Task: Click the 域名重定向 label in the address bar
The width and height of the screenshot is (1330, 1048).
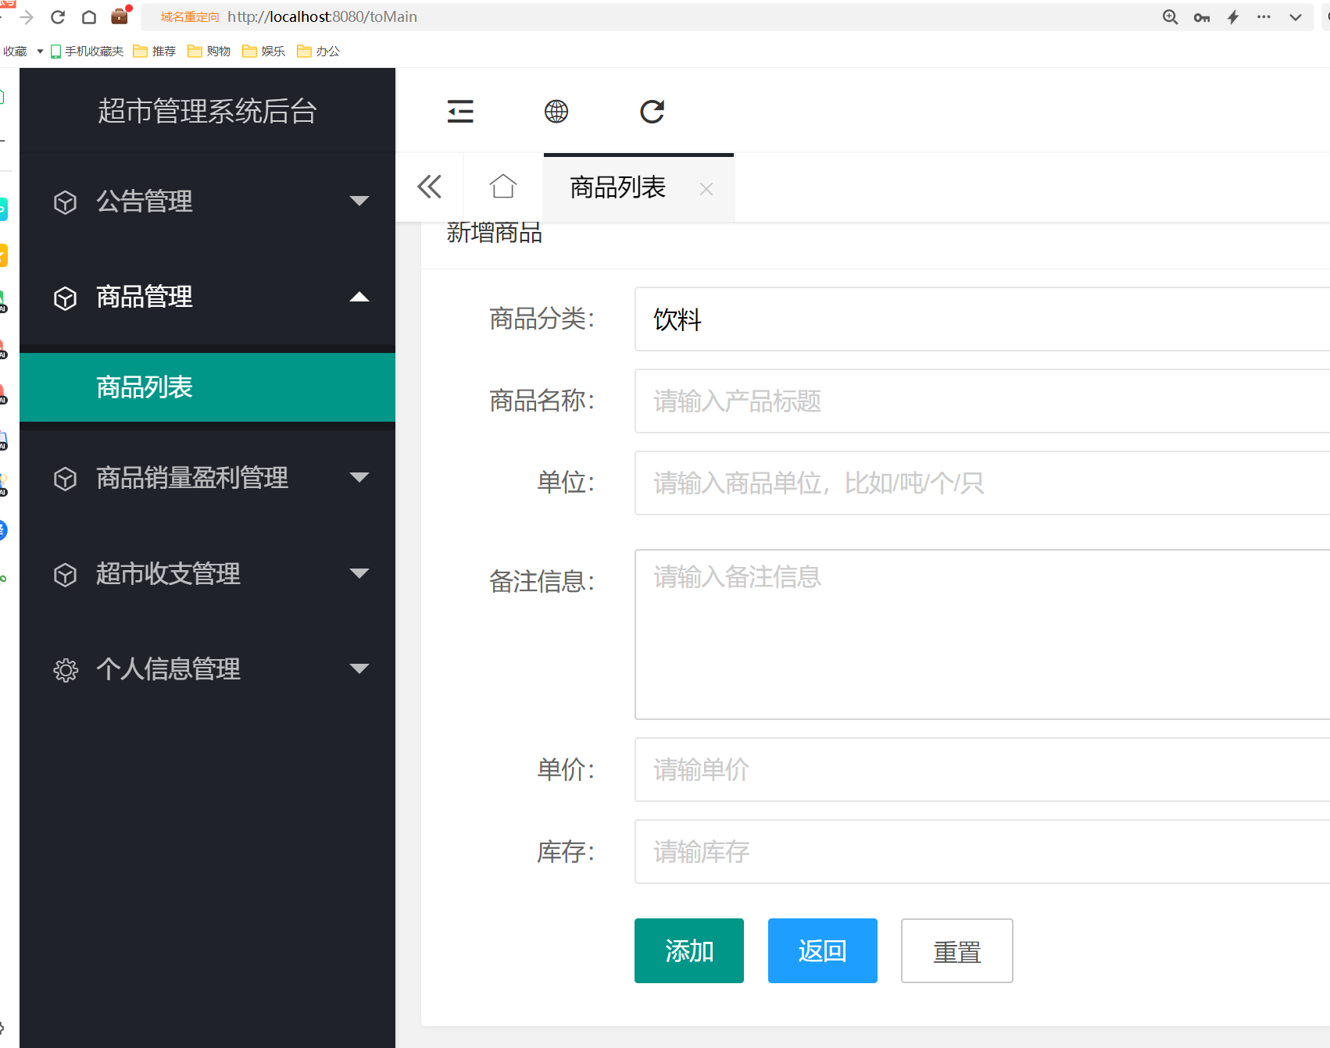Action: coord(190,17)
